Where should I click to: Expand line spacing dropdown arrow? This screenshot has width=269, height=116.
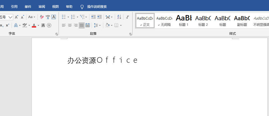point(100,26)
